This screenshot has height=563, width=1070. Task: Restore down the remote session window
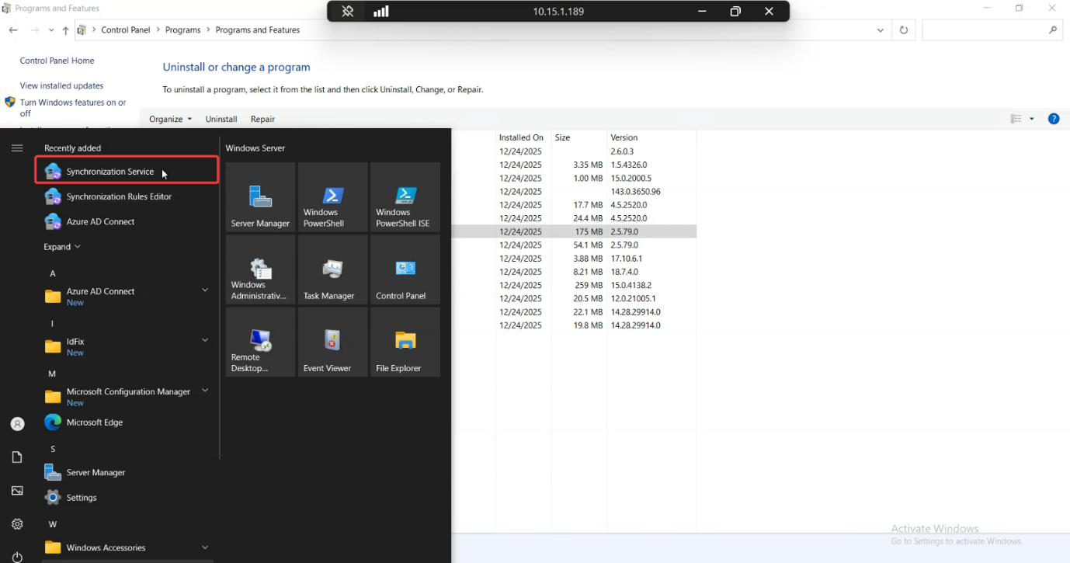(735, 12)
